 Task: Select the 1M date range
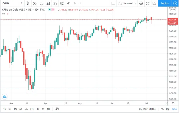click(15, 109)
